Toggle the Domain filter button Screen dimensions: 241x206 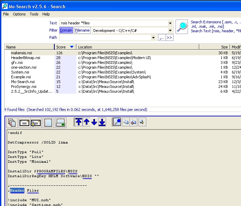pos(66,30)
